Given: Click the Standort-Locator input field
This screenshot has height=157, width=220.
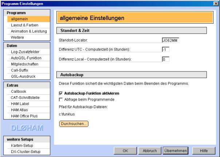Looking at the screenshot, I should coord(170,40).
